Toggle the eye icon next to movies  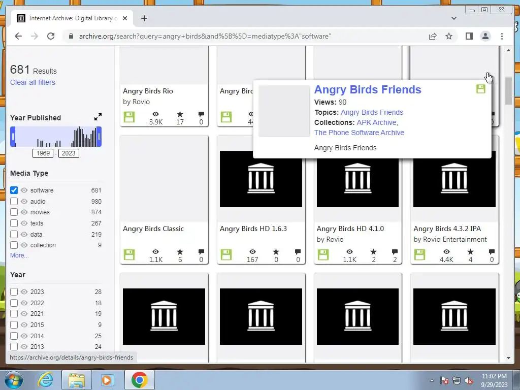tap(24, 212)
